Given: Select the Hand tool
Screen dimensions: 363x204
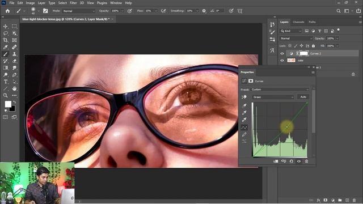Looking at the screenshot, I should click(14, 88).
